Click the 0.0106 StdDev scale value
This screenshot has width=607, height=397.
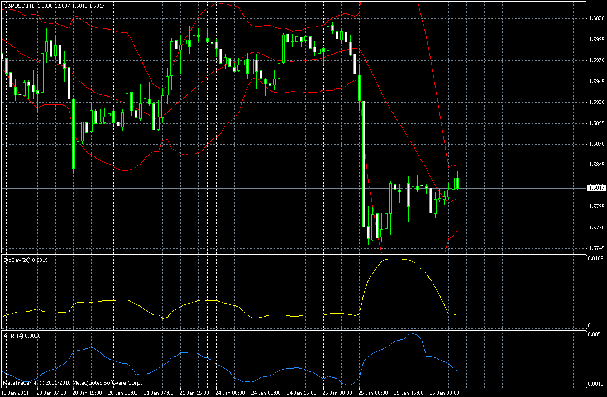pyautogui.click(x=595, y=258)
